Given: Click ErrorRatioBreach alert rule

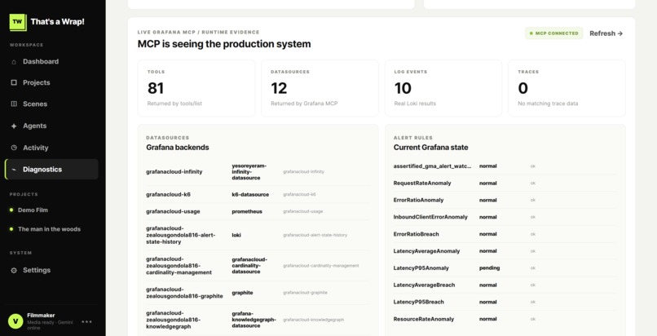Looking at the screenshot, I should 416,234.
